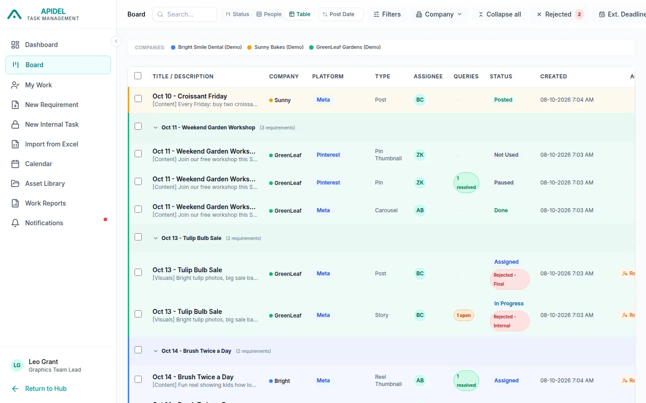Select the Tulip Bulb Sale Story row checkbox
Image resolution: width=646 pixels, height=403 pixels.
pyautogui.click(x=138, y=314)
